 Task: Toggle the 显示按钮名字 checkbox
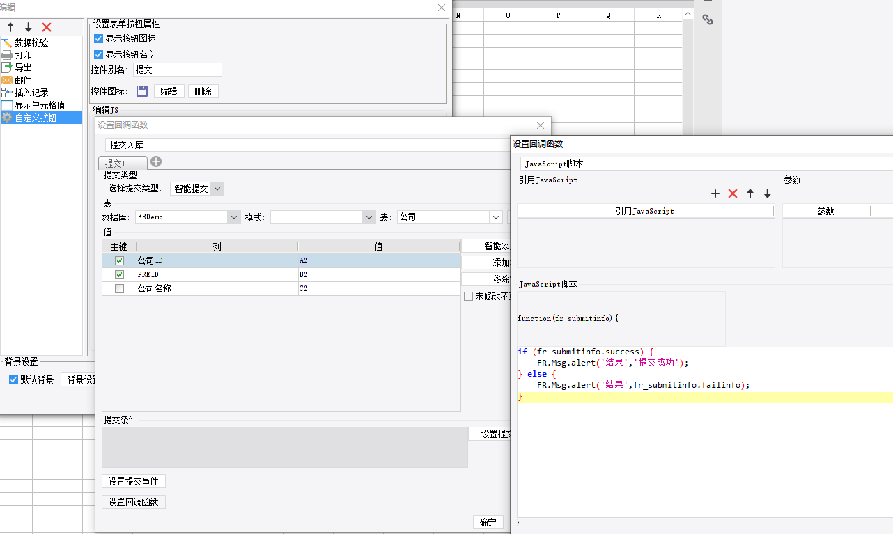[98, 54]
